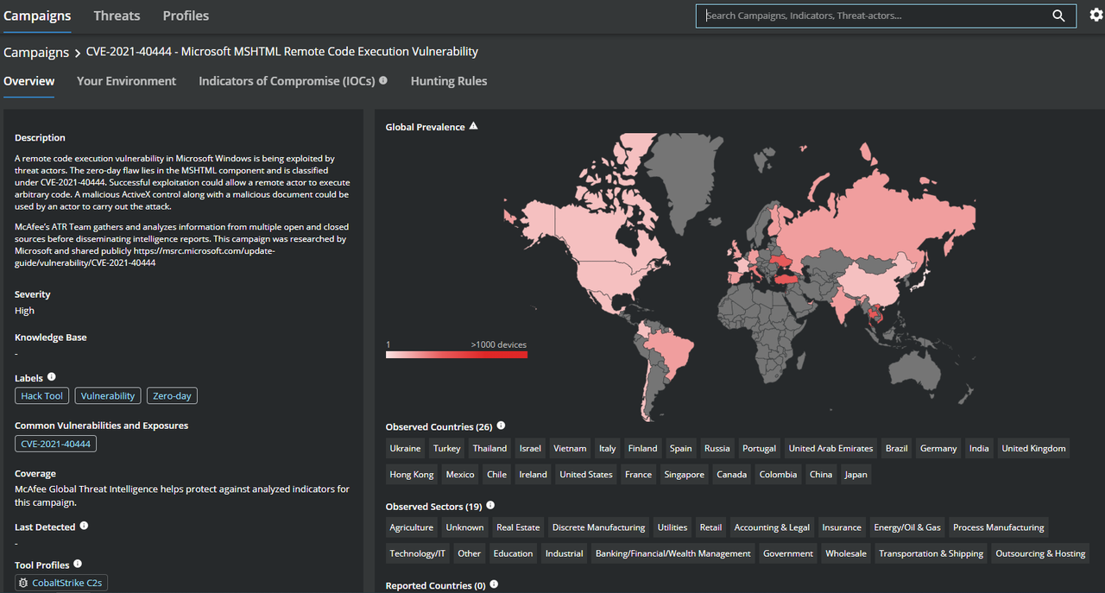
Task: Click the magnifier icon in the search bar
Action: point(1058,16)
